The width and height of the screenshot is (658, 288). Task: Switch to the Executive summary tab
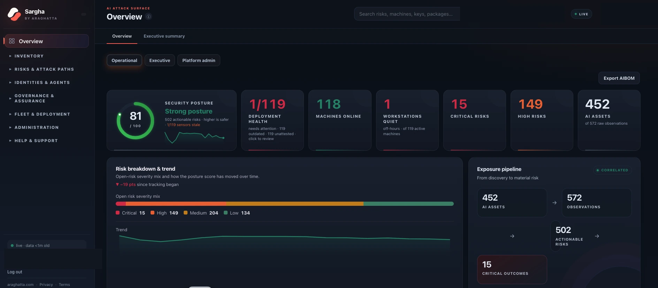click(x=164, y=36)
